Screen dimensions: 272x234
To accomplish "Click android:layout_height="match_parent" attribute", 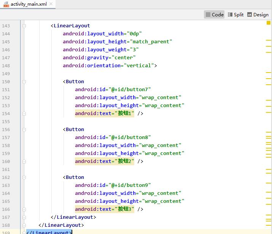I will tap(118, 41).
